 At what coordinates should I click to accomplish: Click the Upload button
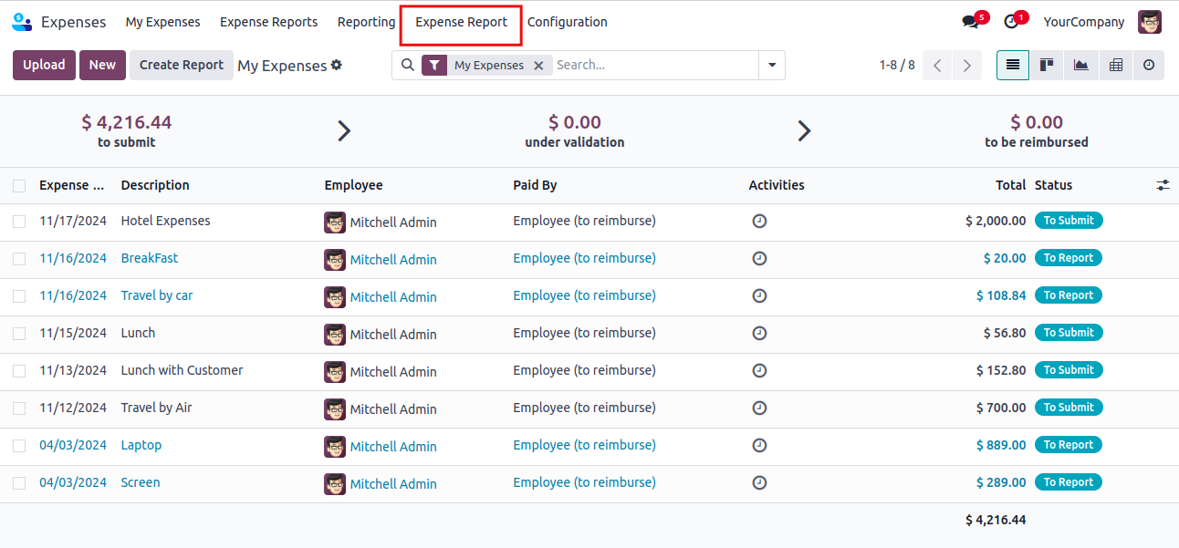[44, 65]
